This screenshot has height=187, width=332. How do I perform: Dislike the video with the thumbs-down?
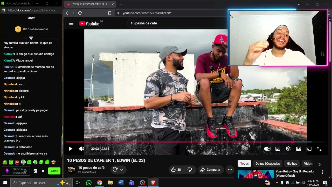click(x=190, y=170)
